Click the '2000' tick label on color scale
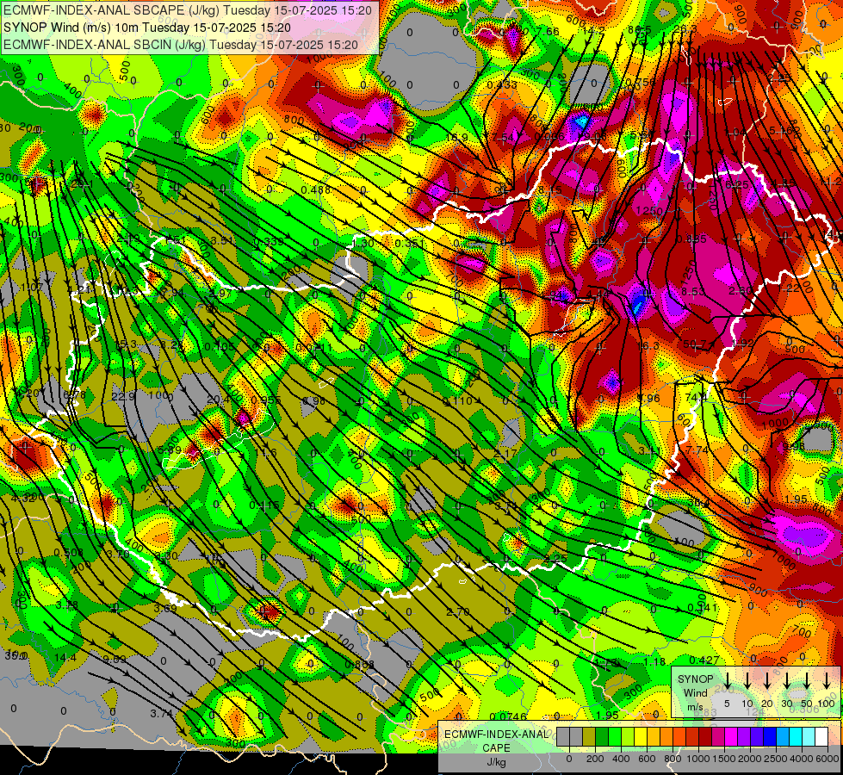 [x=750, y=759]
